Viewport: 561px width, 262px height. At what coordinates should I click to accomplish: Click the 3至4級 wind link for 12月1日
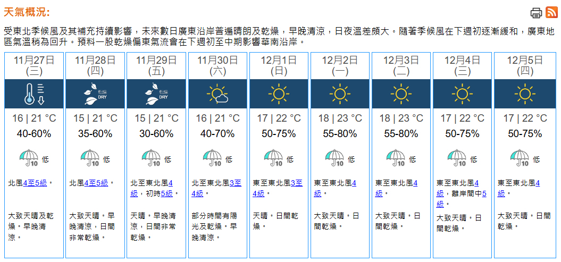[x=296, y=183]
